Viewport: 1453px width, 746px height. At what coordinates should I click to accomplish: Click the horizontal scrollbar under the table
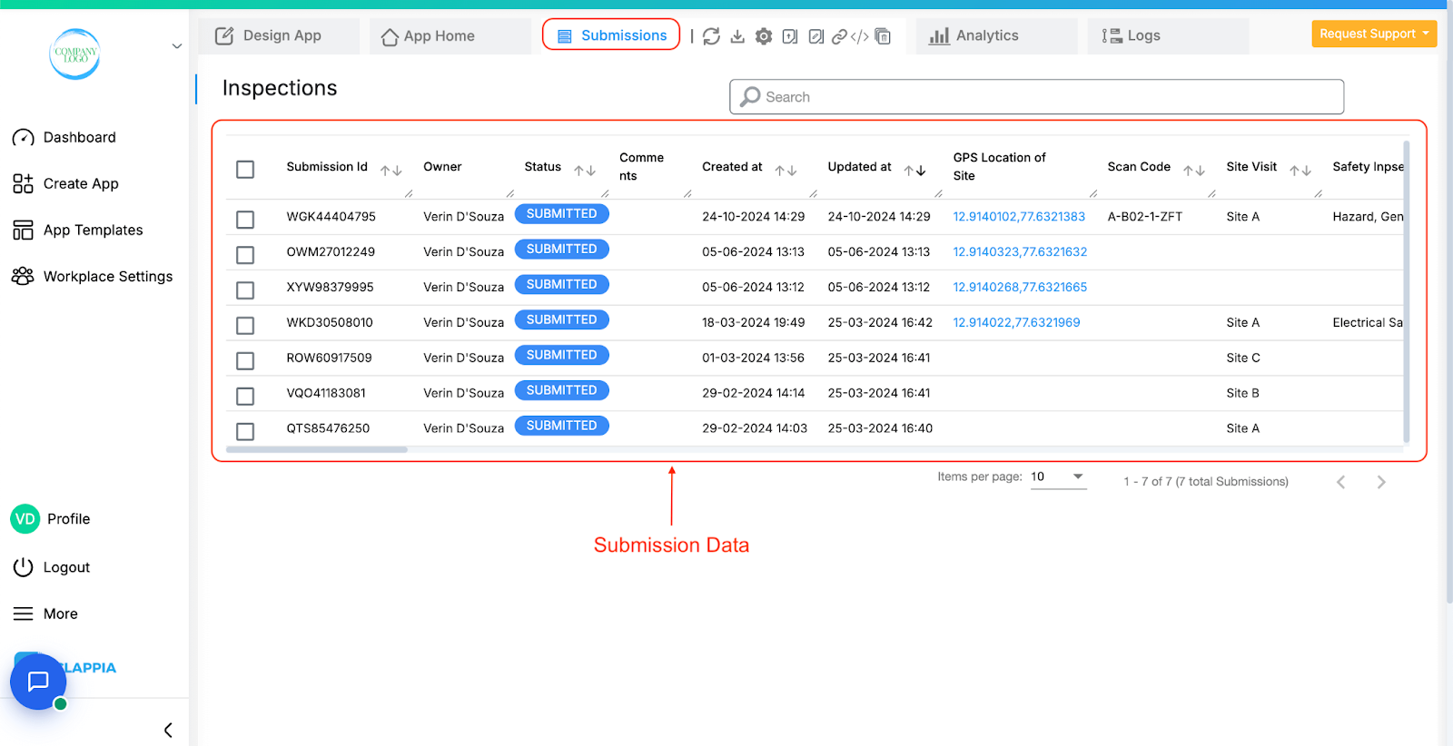pos(317,449)
